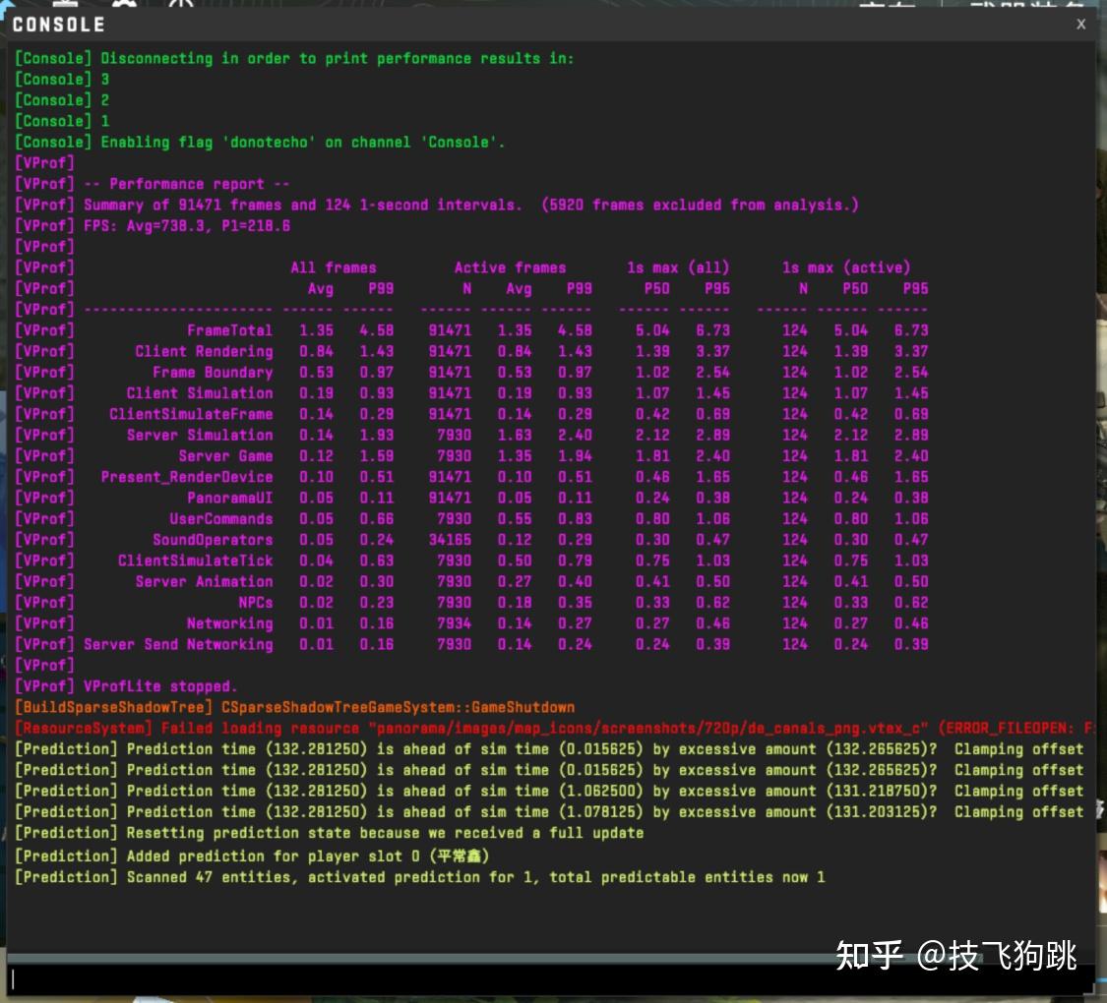Click the PanoramaUI row label
This screenshot has width=1107, height=1003.
click(x=229, y=498)
